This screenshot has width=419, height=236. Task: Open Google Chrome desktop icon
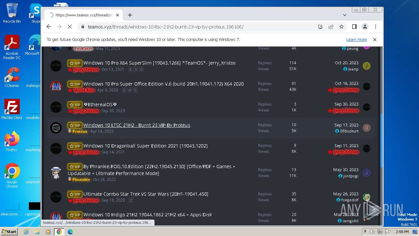coord(12,176)
